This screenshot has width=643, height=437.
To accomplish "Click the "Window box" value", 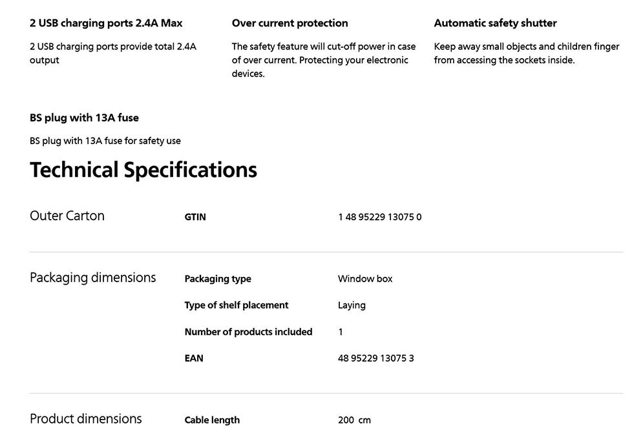I will click(x=365, y=279).
